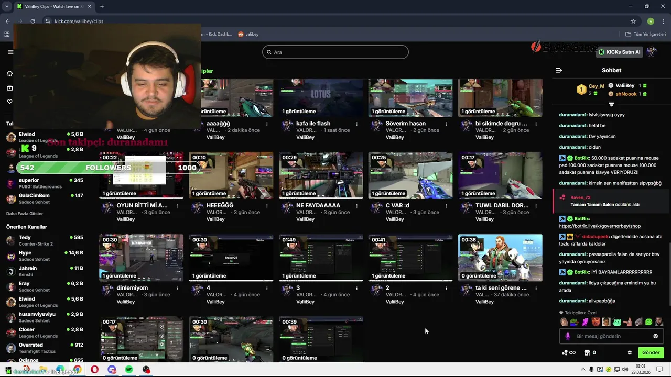Open Opera from the taskbar
This screenshot has height=377, width=671.
point(94,370)
